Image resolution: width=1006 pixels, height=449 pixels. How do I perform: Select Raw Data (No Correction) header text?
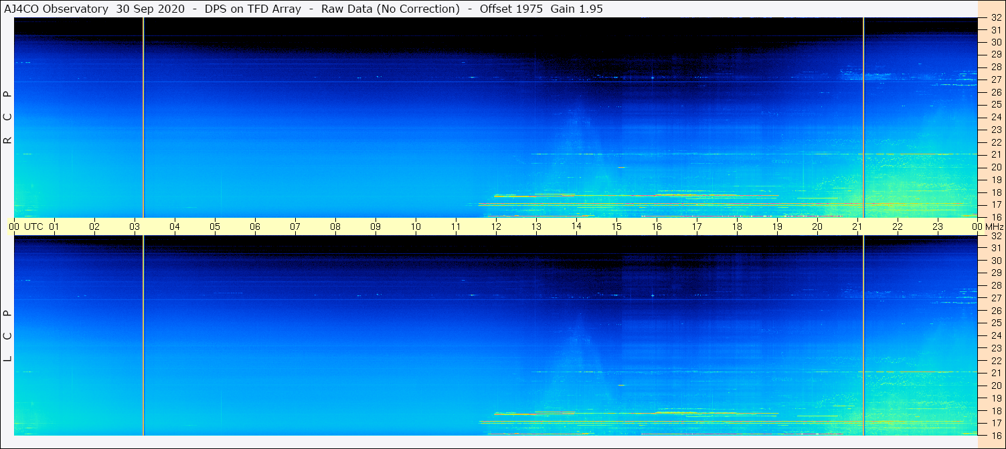point(391,9)
